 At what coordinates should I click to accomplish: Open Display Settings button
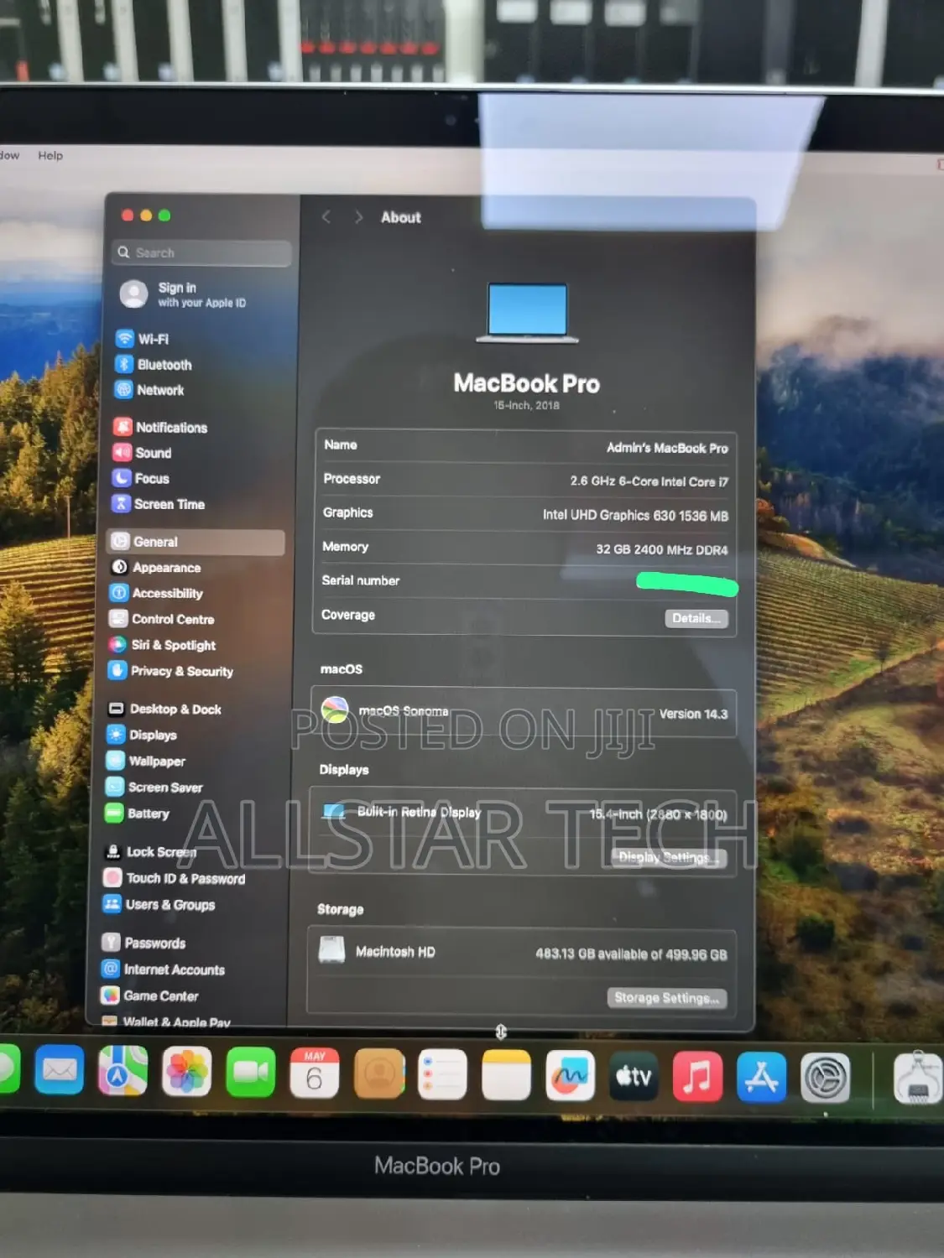pyautogui.click(x=668, y=857)
